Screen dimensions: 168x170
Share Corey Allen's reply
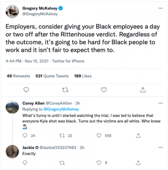pos(138,136)
